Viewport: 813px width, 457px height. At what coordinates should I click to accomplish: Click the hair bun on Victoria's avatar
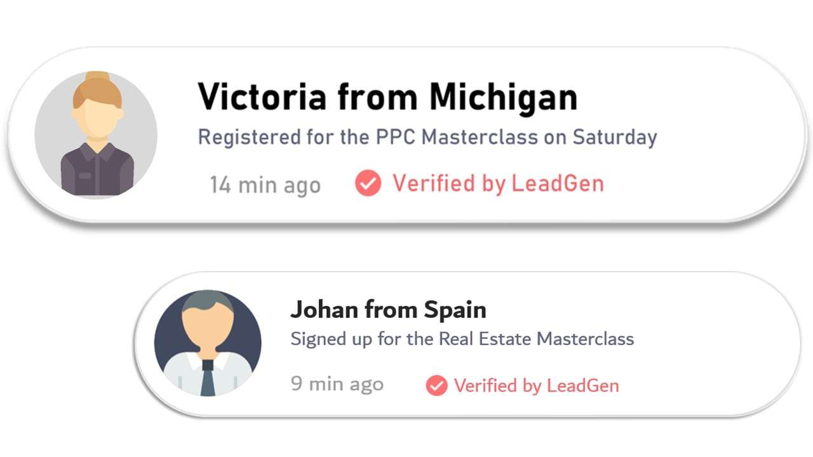[x=98, y=76]
